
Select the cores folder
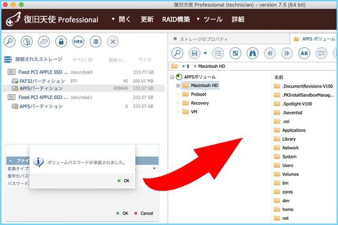pyautogui.click(x=283, y=192)
